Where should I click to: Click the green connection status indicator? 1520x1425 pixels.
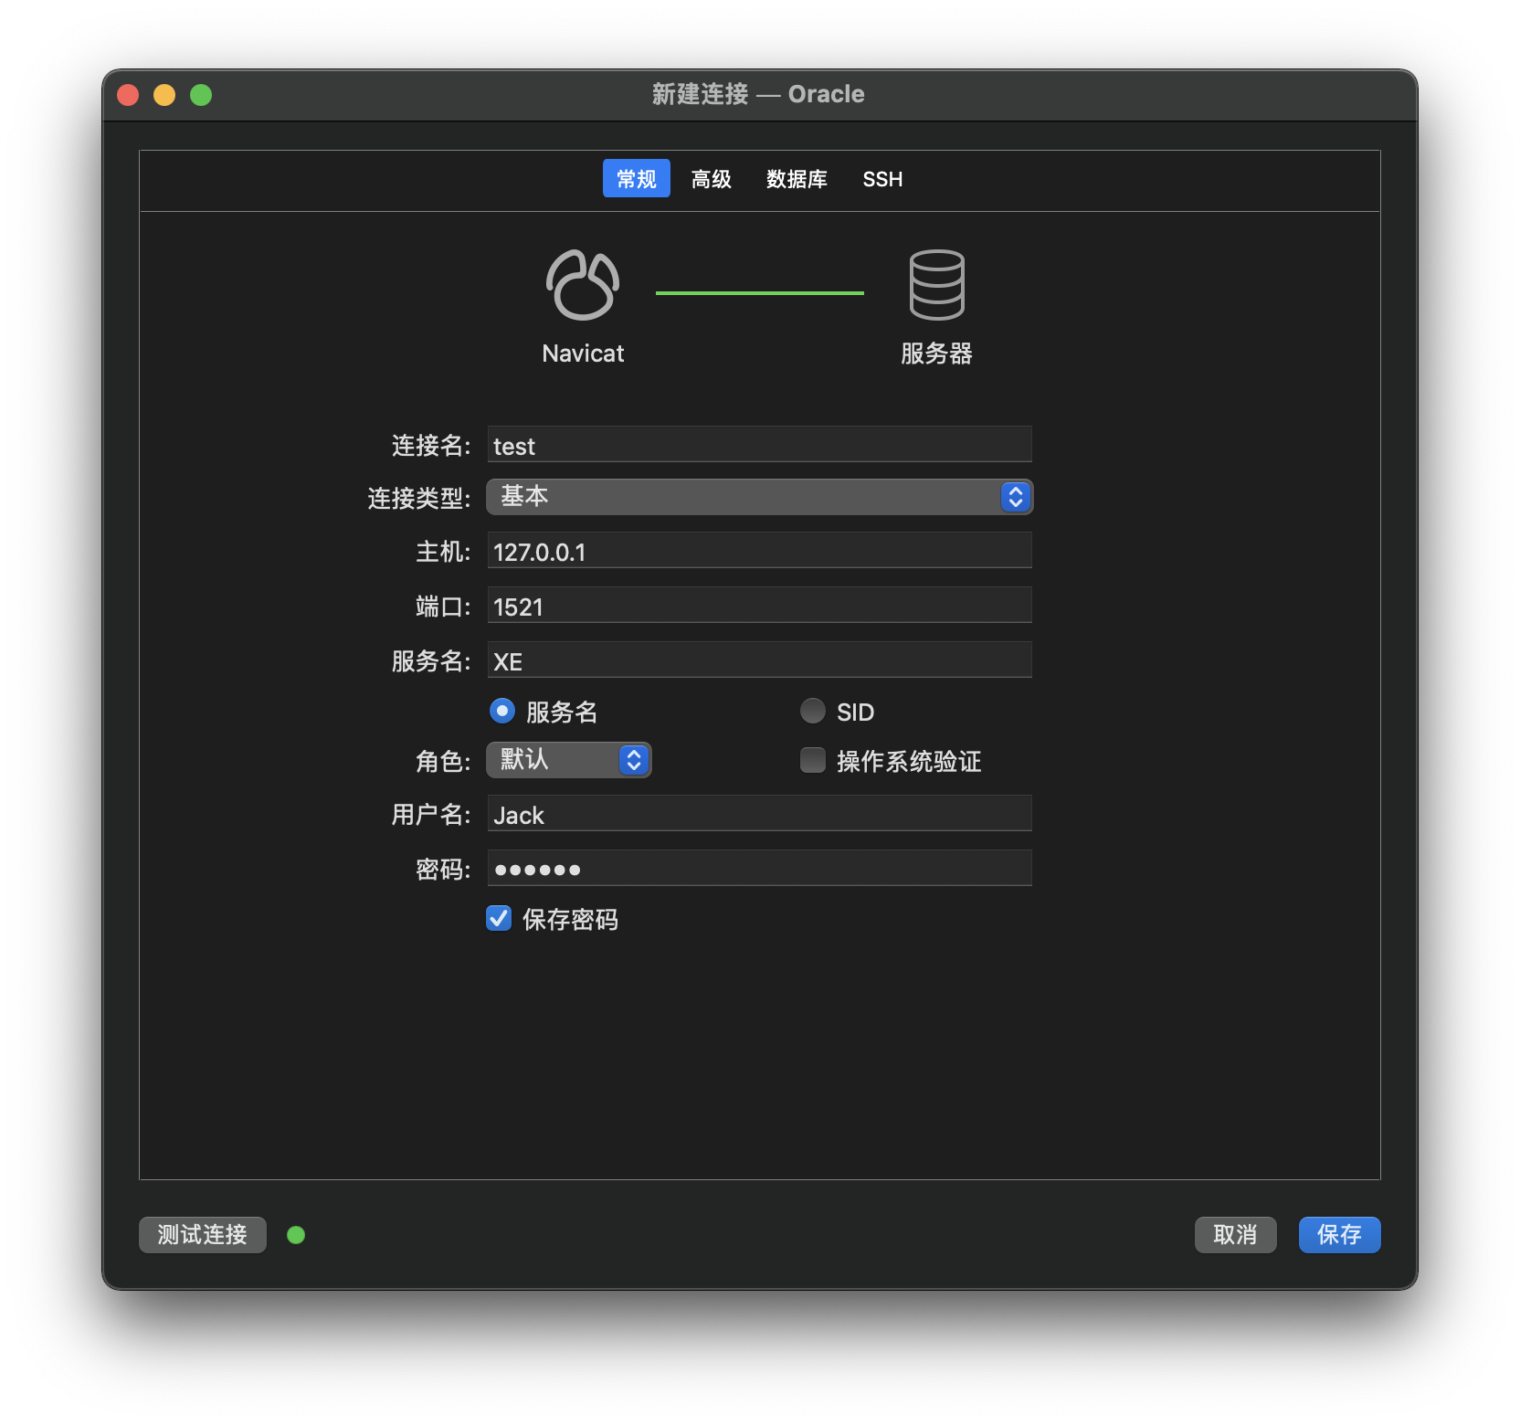[x=296, y=1235]
